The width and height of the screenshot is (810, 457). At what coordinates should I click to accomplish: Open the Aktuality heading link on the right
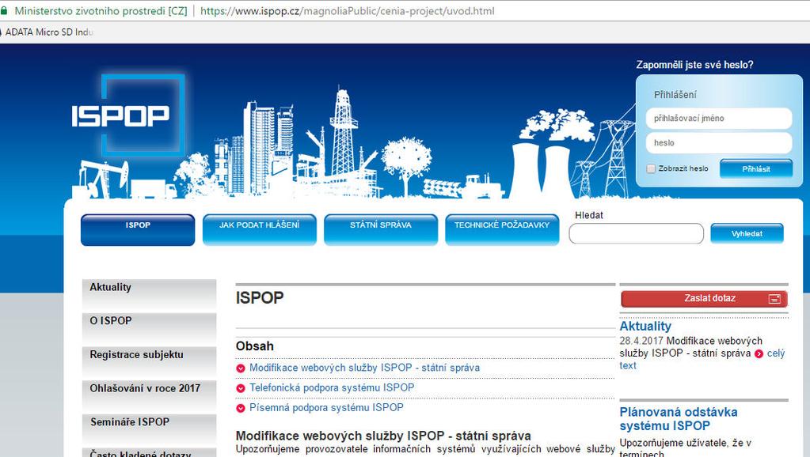click(645, 326)
